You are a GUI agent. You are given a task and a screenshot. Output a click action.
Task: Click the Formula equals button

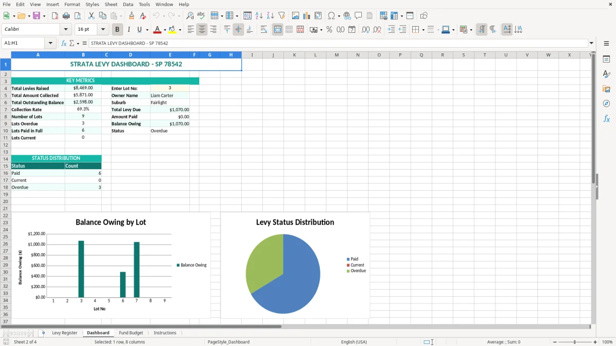click(x=85, y=44)
